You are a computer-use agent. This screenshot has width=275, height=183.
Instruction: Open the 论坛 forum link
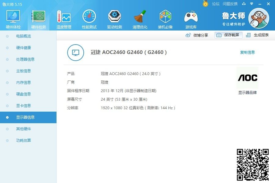[x=216, y=4]
